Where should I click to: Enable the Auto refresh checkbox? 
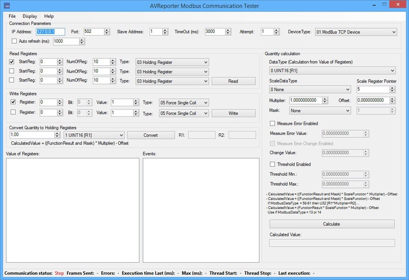14,41
